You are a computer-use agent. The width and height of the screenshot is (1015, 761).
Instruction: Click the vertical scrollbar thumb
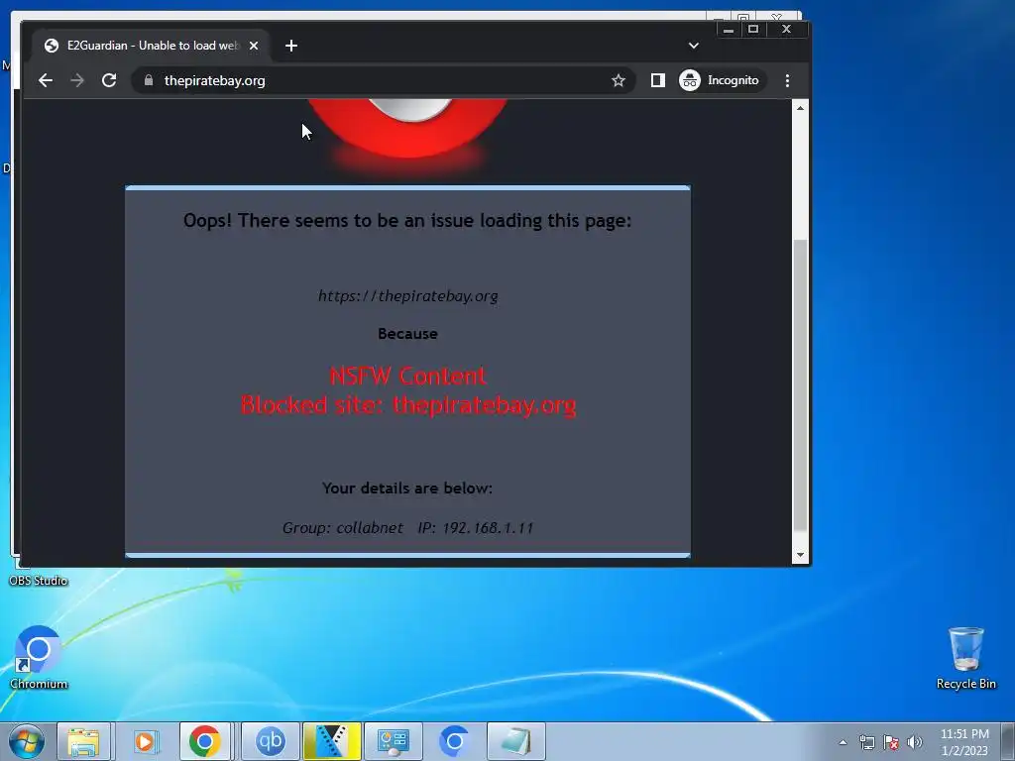800,385
